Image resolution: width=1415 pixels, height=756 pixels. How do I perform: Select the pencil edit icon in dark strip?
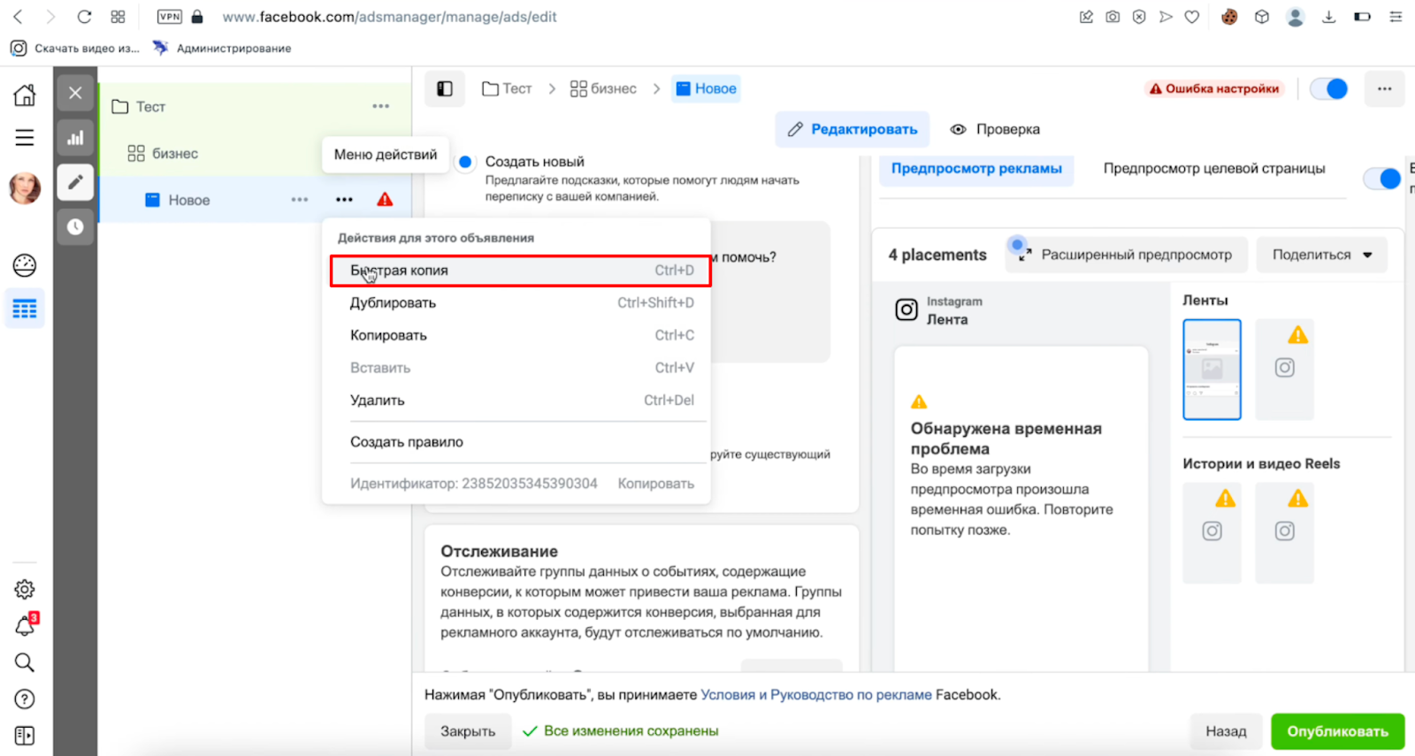(75, 182)
